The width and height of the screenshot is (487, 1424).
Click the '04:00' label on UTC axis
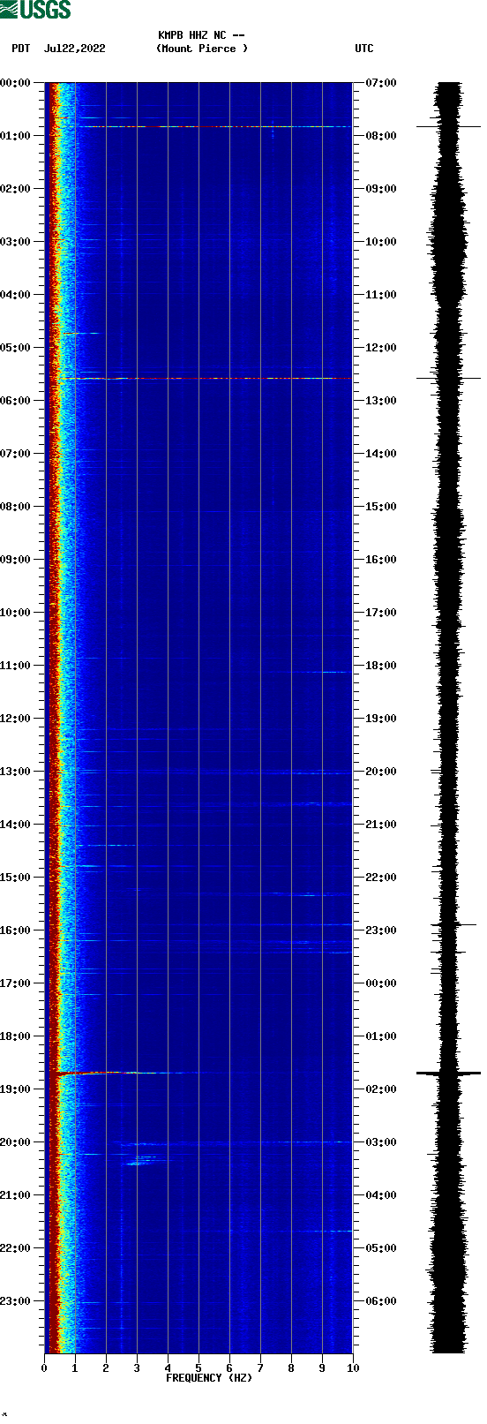tap(381, 1195)
